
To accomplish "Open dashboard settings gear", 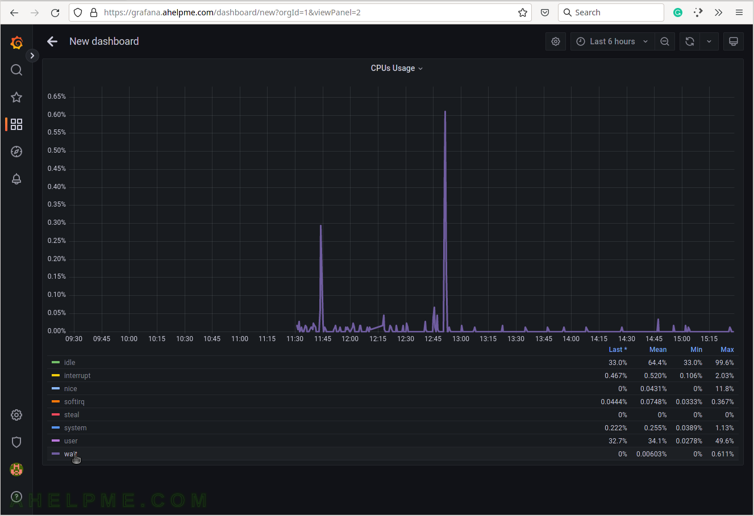I will click(x=556, y=41).
